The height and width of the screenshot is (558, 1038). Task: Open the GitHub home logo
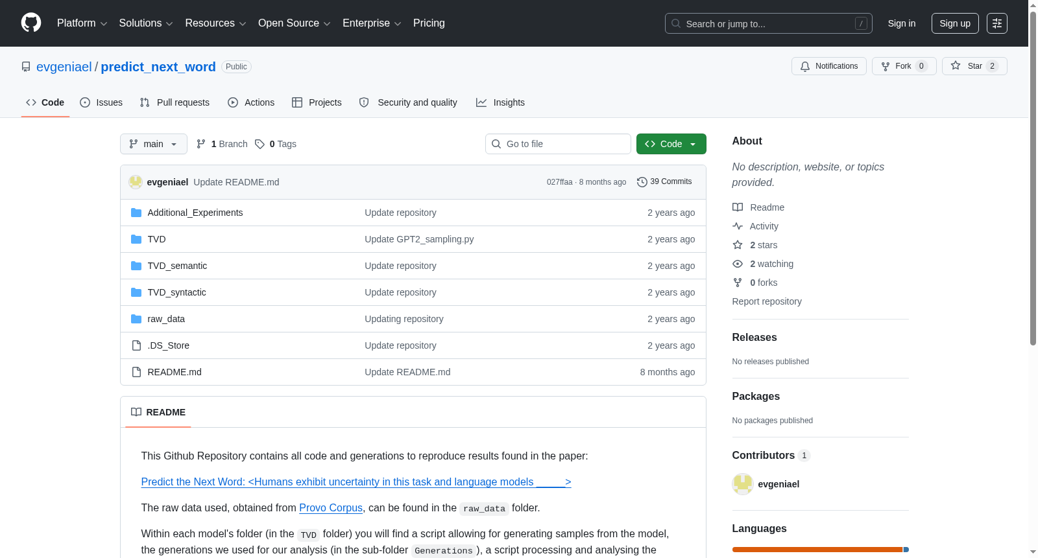tap(31, 23)
